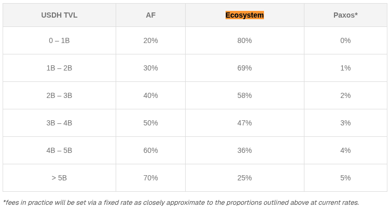This screenshot has height=212, width=390.
Task: Click the 20% AF cell
Action: click(150, 40)
